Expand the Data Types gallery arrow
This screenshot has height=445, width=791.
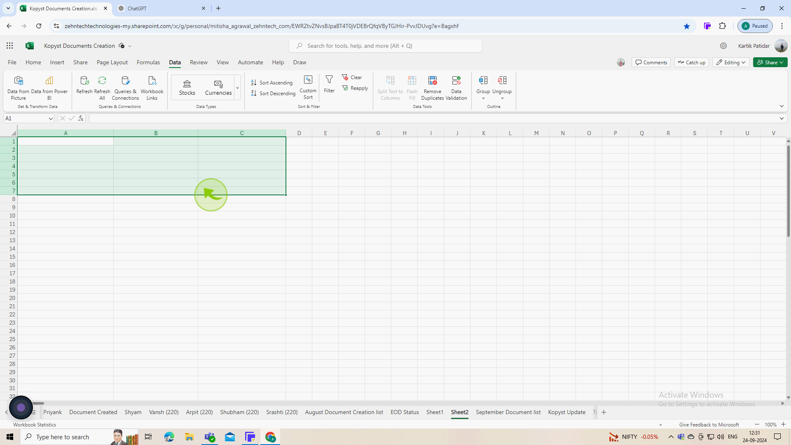237,87
